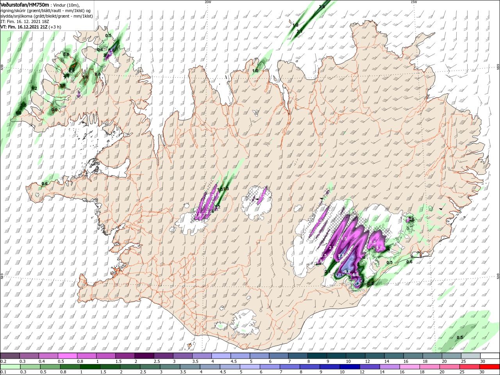Click the magenta swatch labeled 1 in upper legend

105,355
